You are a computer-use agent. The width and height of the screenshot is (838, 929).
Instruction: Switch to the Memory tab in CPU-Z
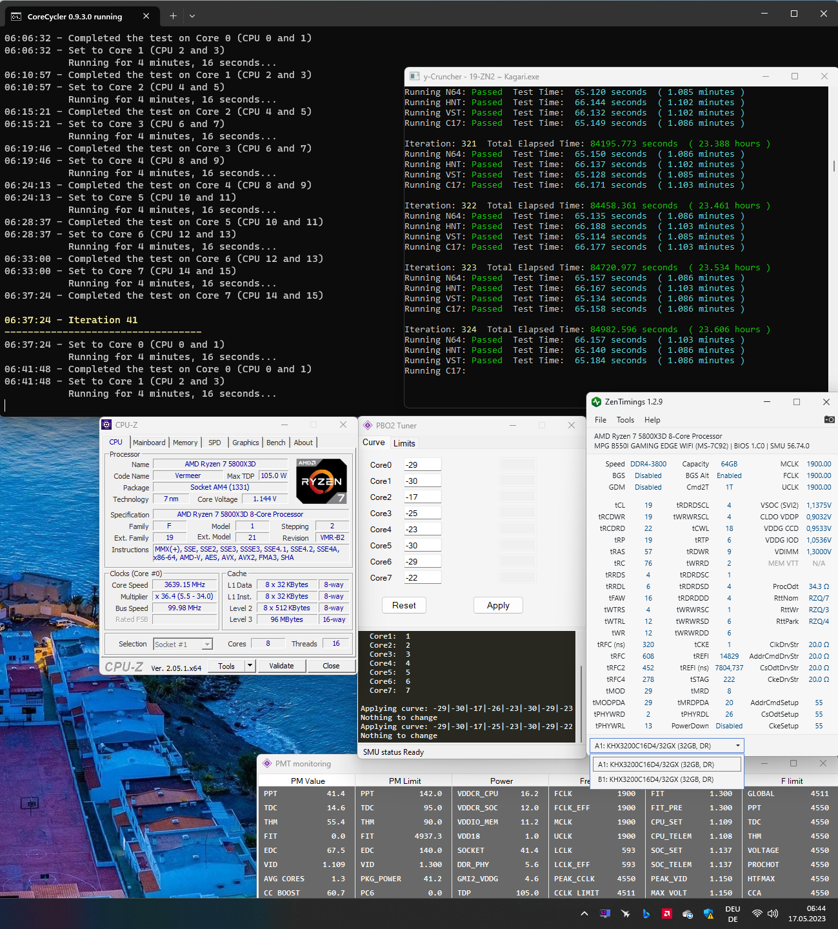(185, 443)
